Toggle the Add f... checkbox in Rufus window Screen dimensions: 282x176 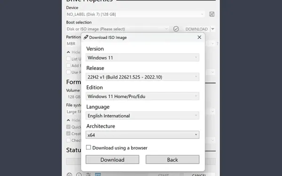(x=68, y=65)
